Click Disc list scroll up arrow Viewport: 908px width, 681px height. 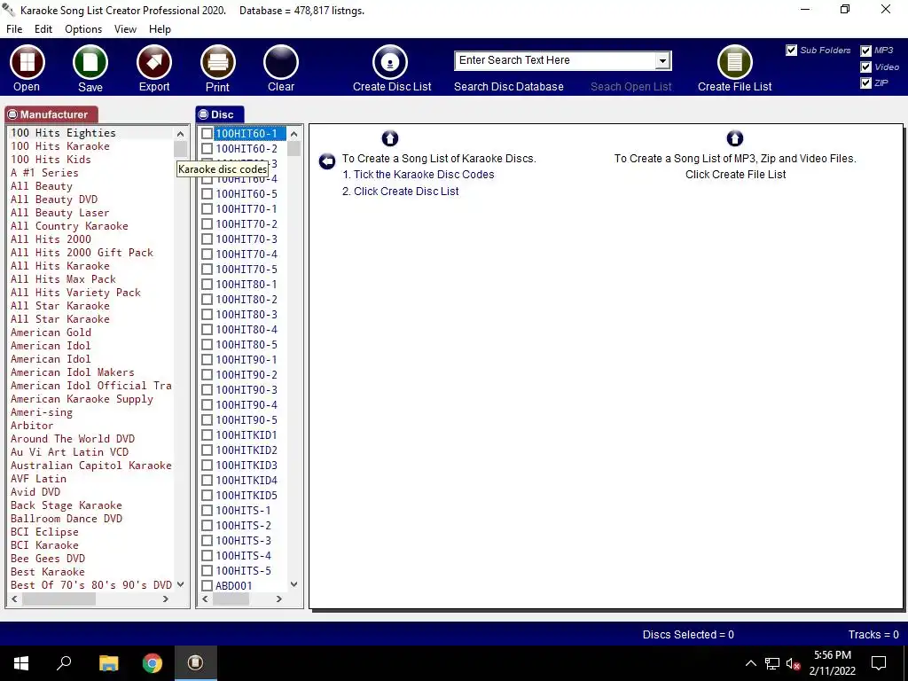(x=294, y=134)
